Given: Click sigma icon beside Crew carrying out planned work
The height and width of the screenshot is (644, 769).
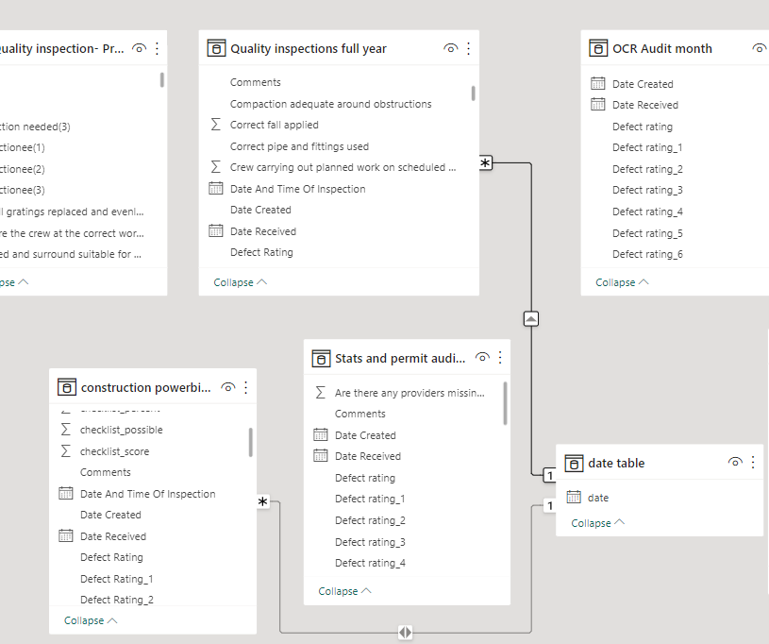Looking at the screenshot, I should click(x=215, y=167).
